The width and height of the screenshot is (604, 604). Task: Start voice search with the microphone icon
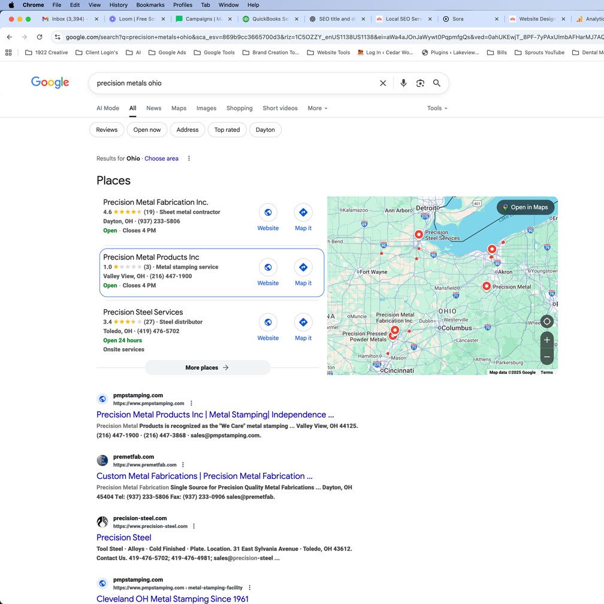[x=403, y=83]
